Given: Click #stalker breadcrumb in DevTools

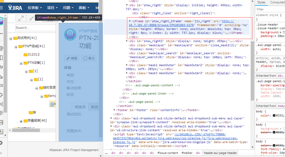Looking at the screenshot, I should point(187,153).
